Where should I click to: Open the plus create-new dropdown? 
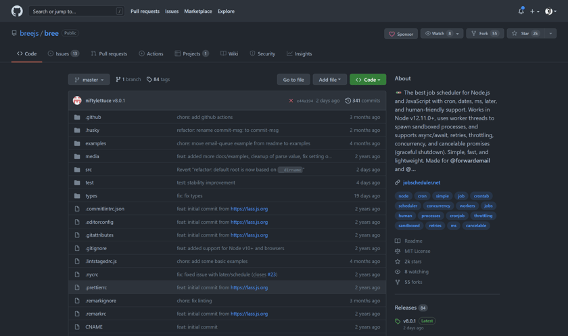pyautogui.click(x=535, y=11)
